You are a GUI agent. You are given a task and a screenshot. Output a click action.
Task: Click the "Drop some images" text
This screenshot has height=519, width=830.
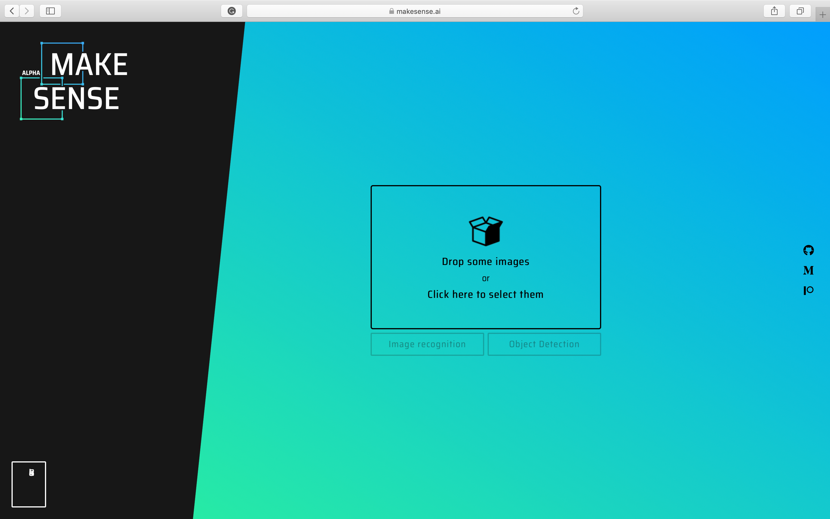point(486,262)
